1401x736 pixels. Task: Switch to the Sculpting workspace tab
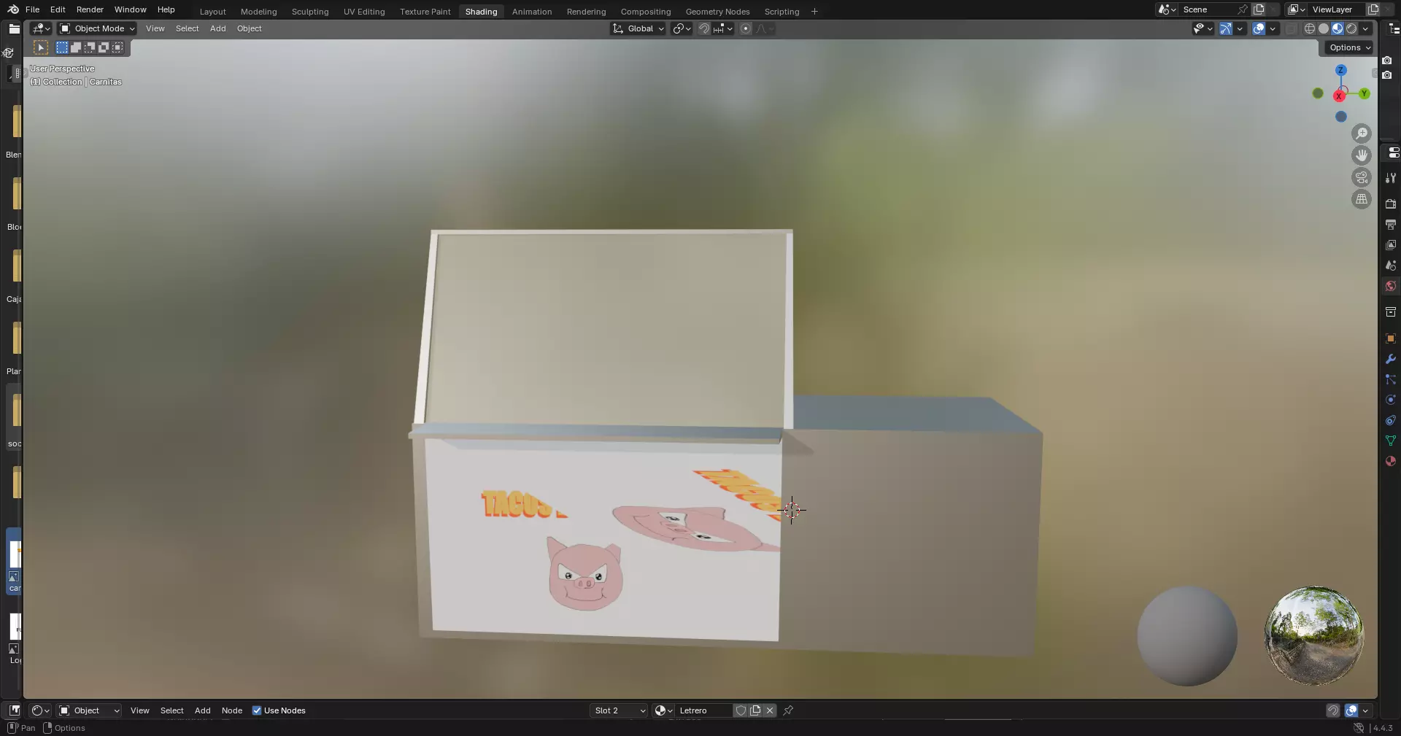pos(309,12)
